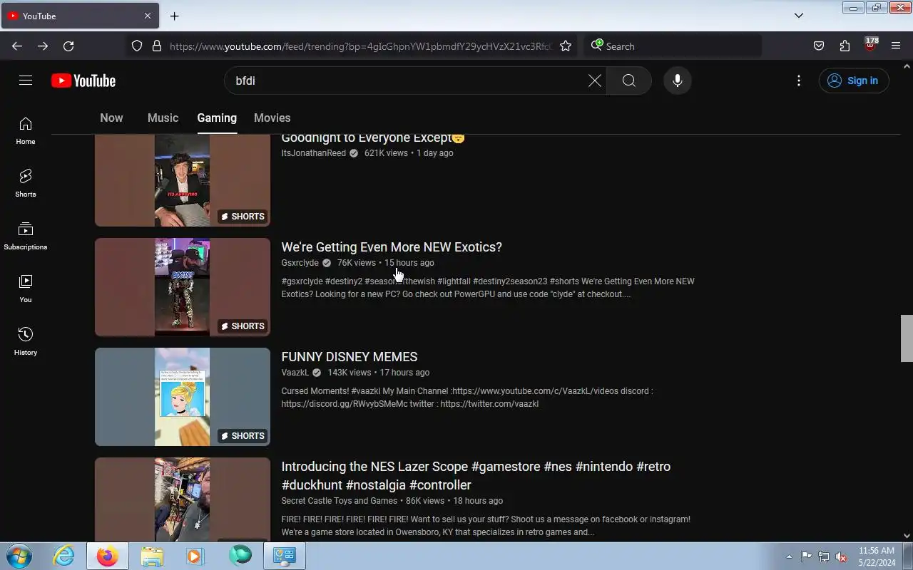This screenshot has width=913, height=570.
Task: Start voice search with microphone icon
Action: 678,81
